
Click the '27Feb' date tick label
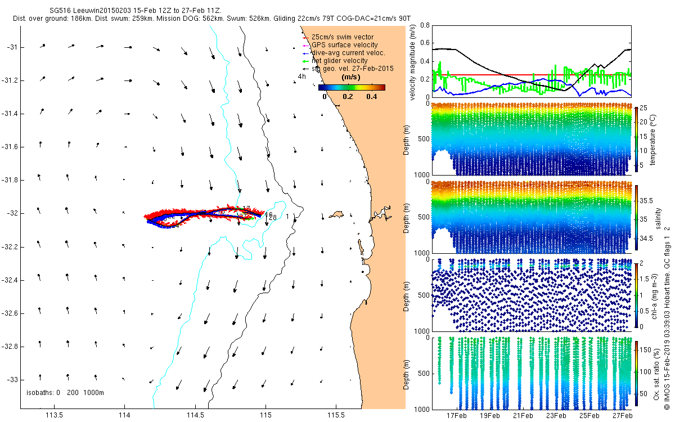point(623,416)
